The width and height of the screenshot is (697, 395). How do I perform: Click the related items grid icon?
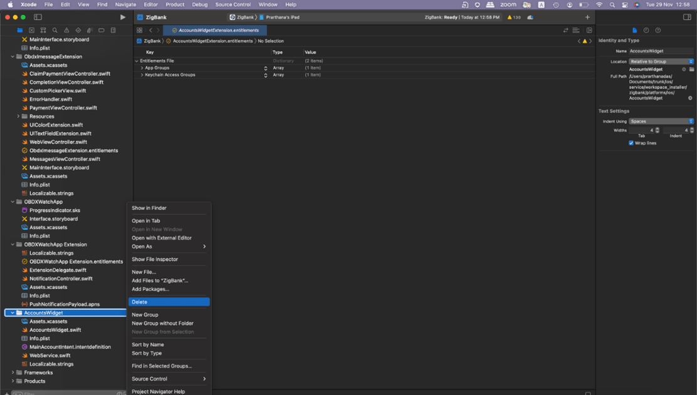point(140,30)
